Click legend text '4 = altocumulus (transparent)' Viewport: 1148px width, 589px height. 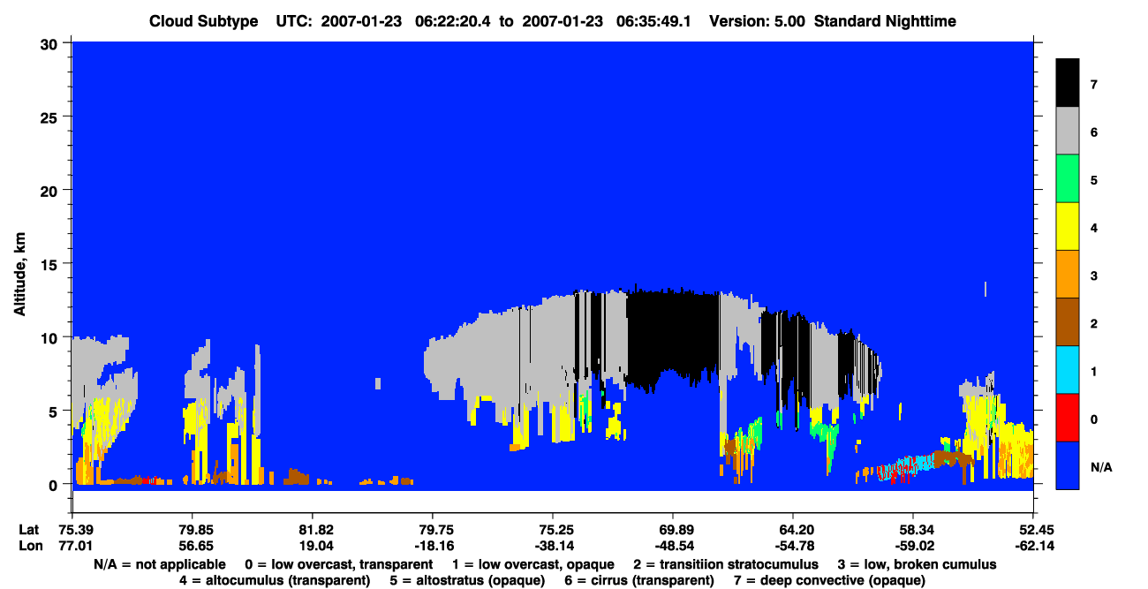[x=275, y=580]
